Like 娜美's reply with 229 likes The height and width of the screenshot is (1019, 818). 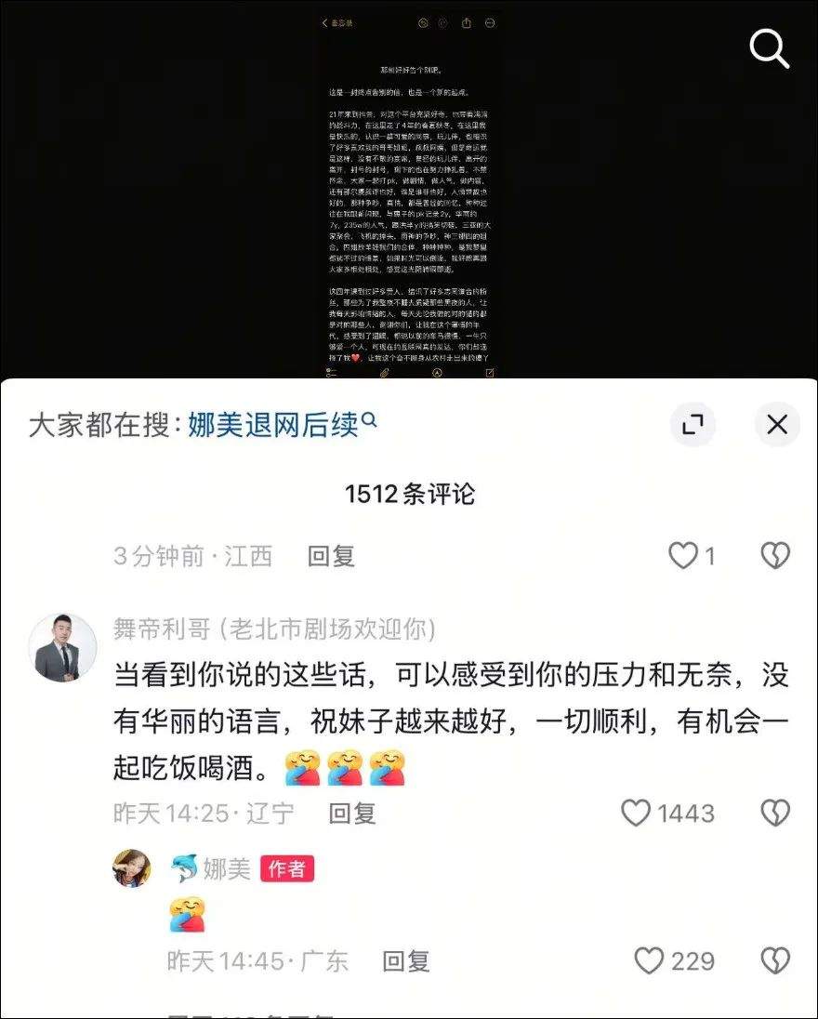click(675, 960)
